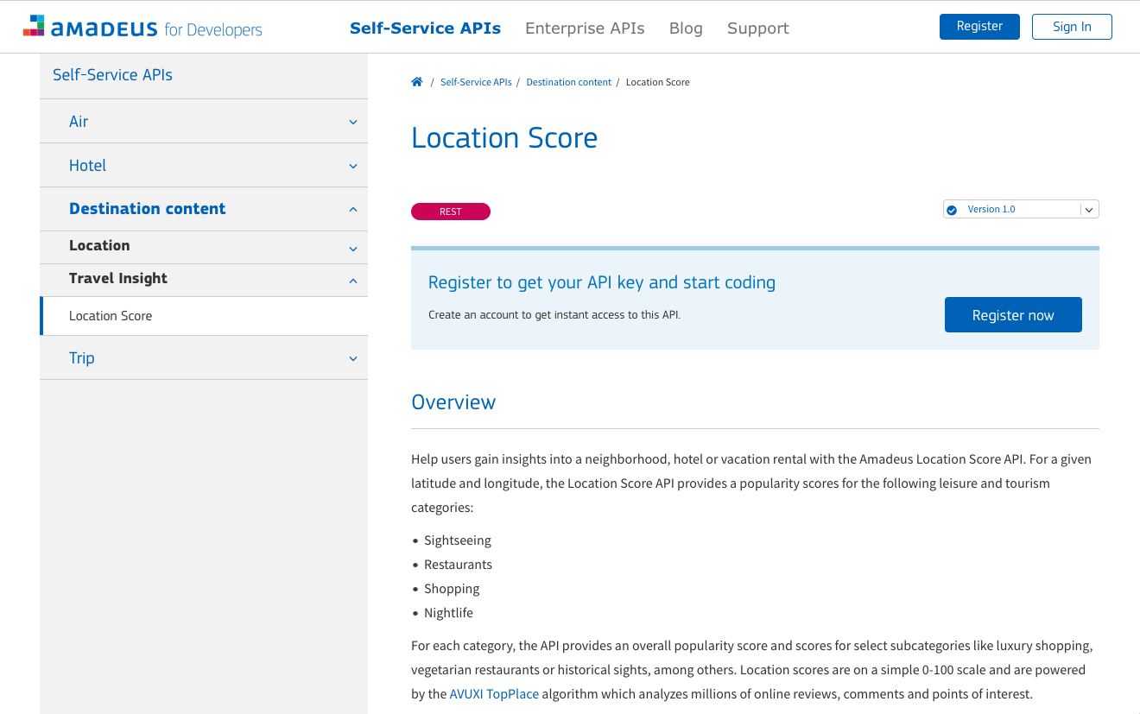Click the Location Score page title
1140x714 pixels.
coord(504,138)
